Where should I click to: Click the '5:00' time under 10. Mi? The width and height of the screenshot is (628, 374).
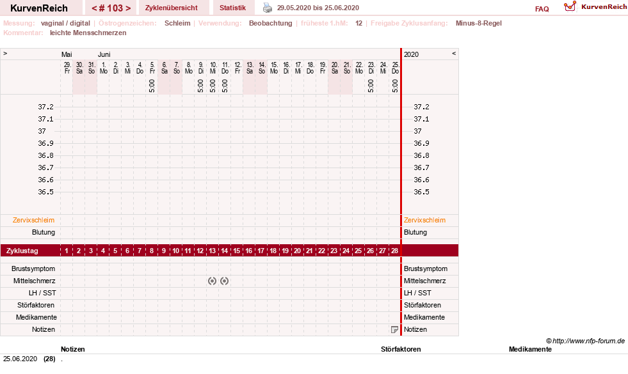(213, 86)
